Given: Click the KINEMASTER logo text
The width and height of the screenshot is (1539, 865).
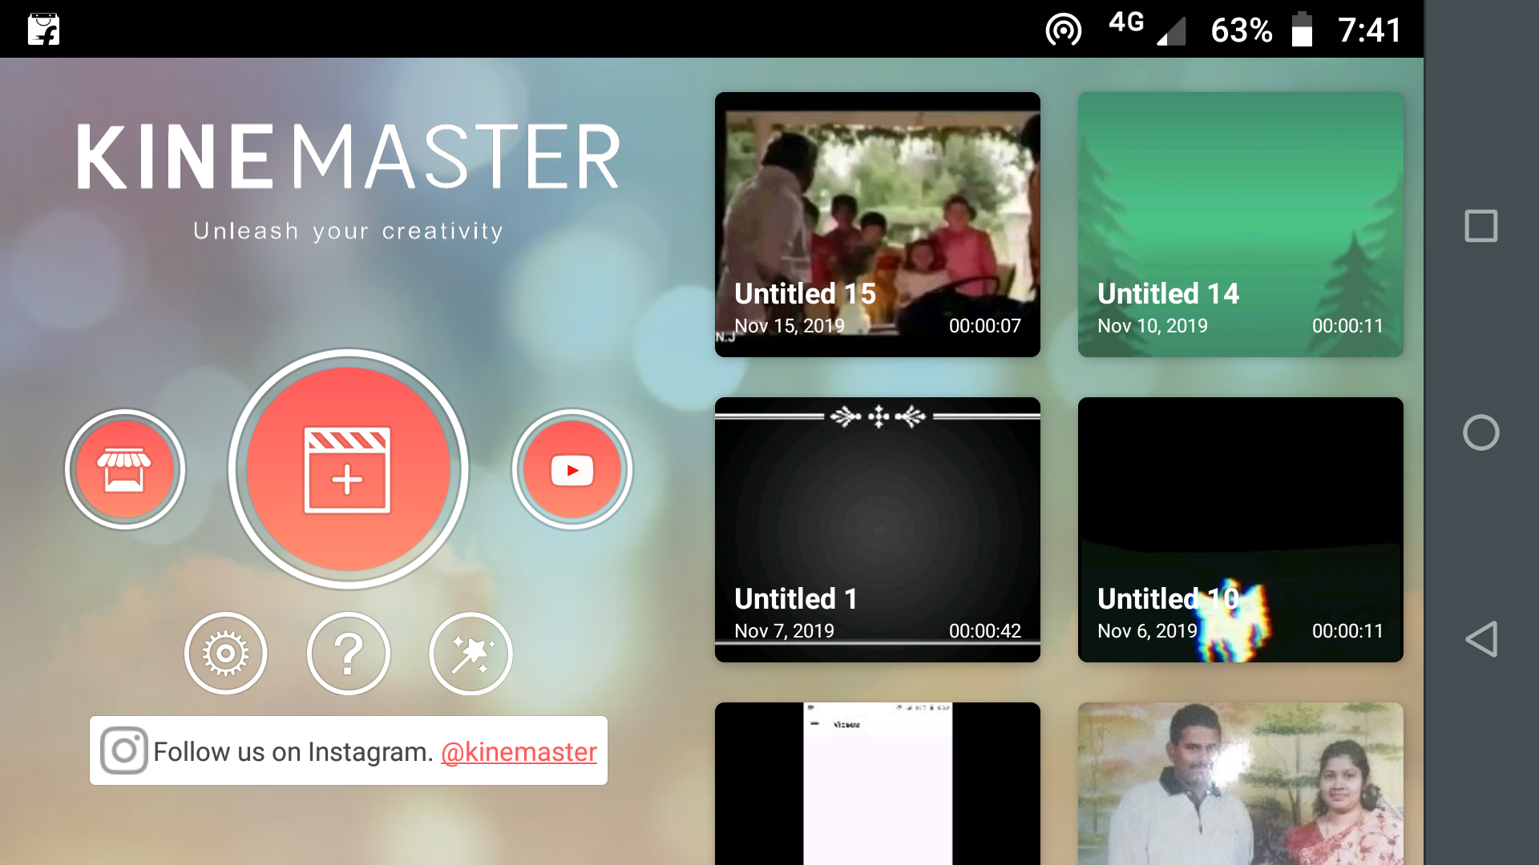Looking at the screenshot, I should click(x=349, y=156).
